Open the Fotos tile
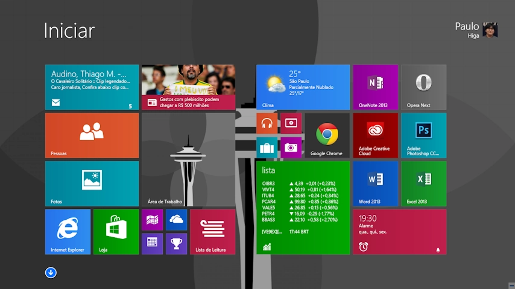 92,184
